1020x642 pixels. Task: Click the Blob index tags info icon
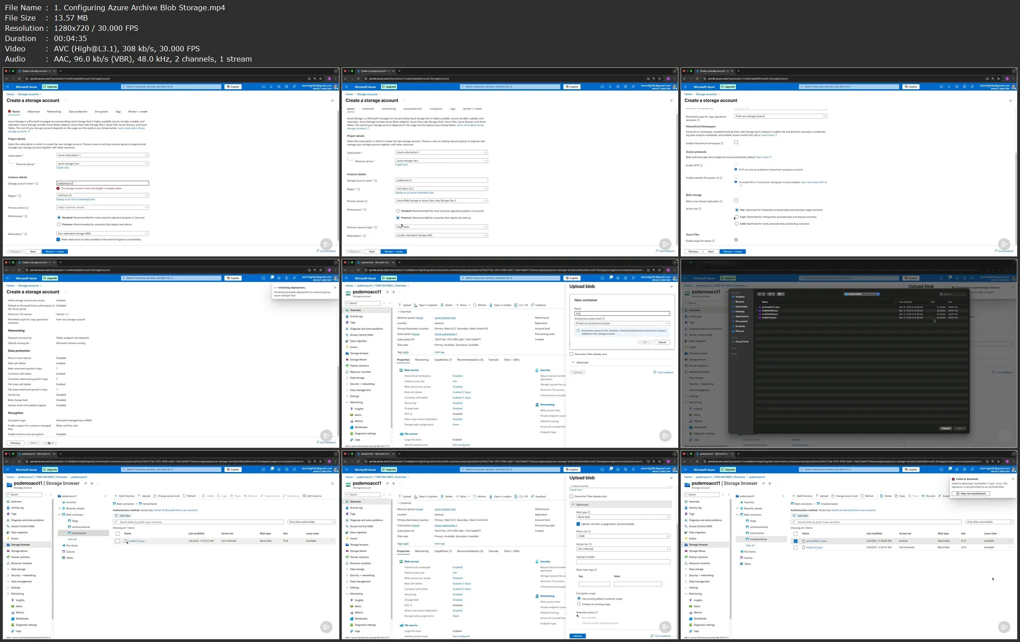point(595,570)
